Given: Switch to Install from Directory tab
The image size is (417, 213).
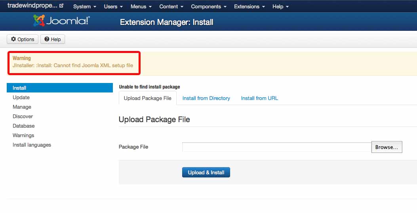Looking at the screenshot, I should [206, 98].
